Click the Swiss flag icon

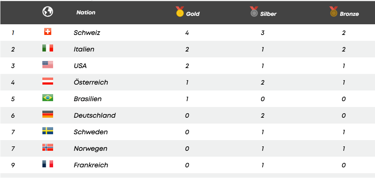pyautogui.click(x=48, y=32)
